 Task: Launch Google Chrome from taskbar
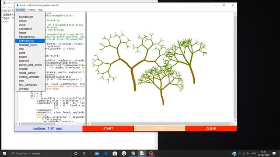click(x=133, y=153)
